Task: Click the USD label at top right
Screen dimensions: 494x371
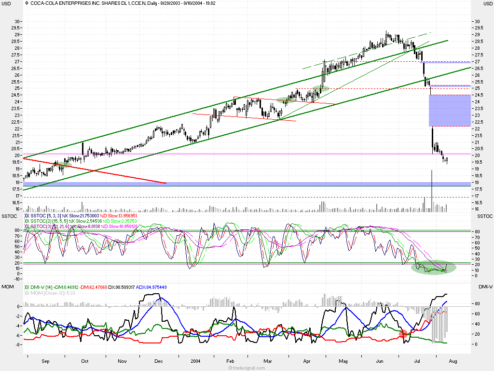Action: 488,4
